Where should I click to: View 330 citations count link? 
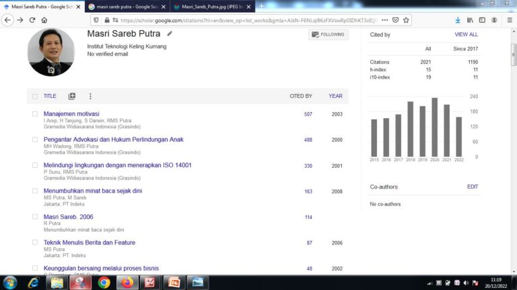(308, 166)
